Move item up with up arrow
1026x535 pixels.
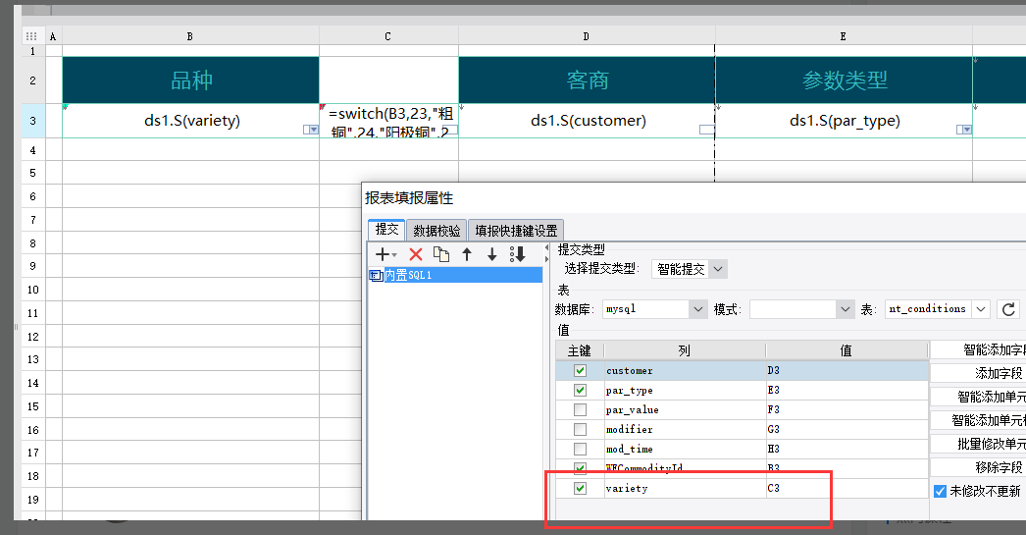pos(467,254)
